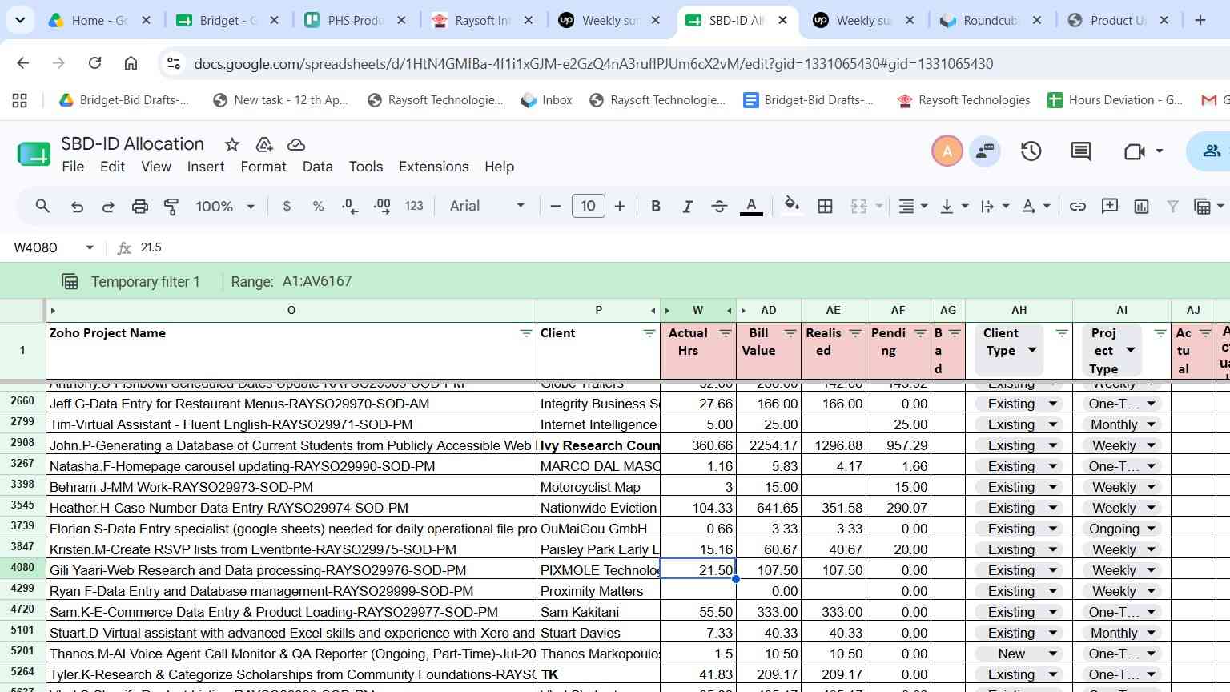
Task: Open the fill color picker
Action: [x=791, y=206]
